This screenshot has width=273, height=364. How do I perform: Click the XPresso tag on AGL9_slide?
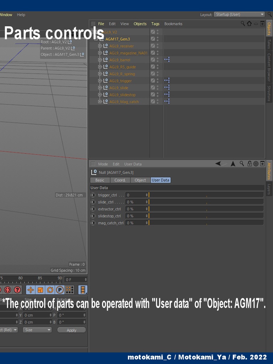[x=167, y=87]
